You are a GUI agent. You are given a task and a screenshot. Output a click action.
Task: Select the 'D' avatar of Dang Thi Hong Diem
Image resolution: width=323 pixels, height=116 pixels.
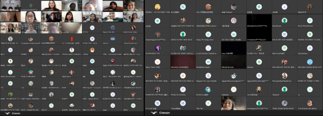[x=208, y=34]
